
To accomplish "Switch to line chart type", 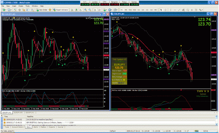I will click(x=81, y=10).
